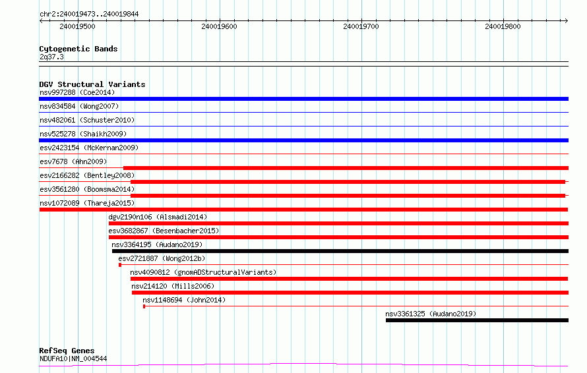Select nsv1072089 (Thareja2015) variant label
The image size is (587, 373).
click(87, 203)
